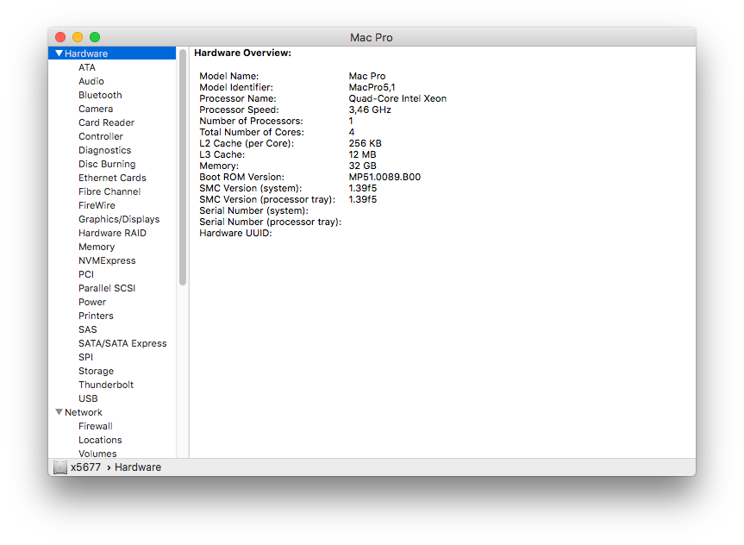Select Power in the sidebar
The image size is (744, 545).
92,302
